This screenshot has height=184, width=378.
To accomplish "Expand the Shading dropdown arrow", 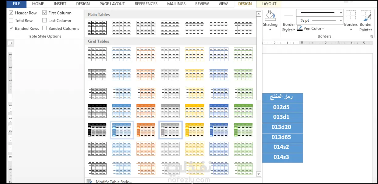I will click(x=270, y=30).
